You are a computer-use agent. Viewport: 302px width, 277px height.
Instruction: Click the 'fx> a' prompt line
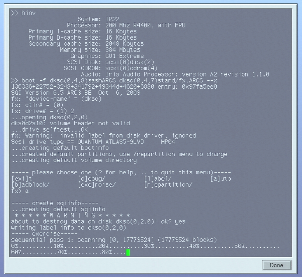pos(20,191)
